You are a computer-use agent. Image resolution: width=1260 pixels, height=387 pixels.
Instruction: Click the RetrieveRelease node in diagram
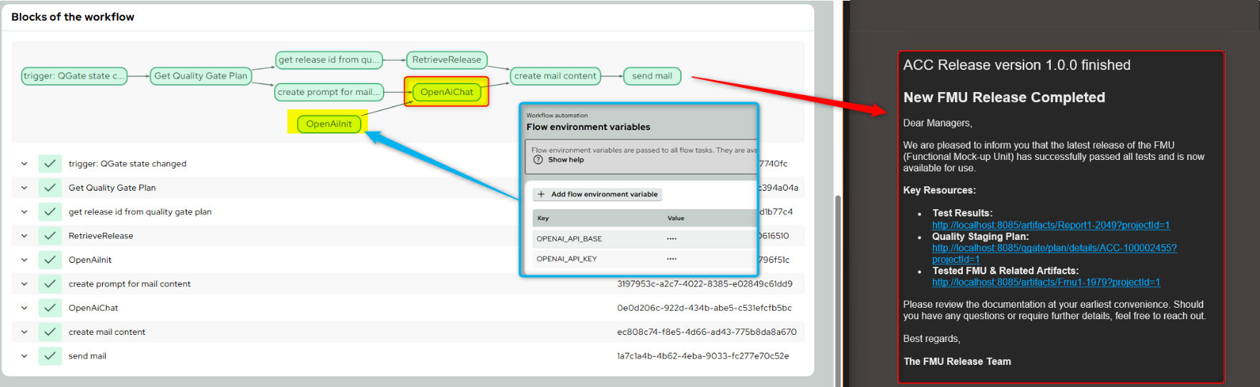[446, 60]
